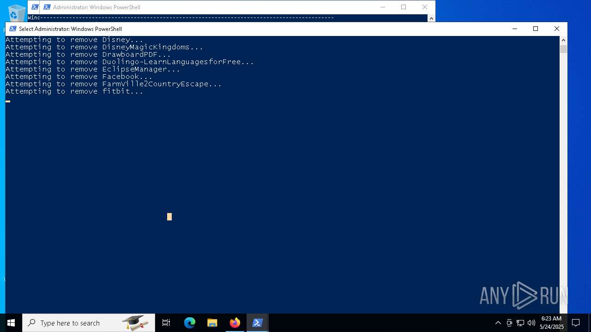The width and height of the screenshot is (591, 332).
Task: Click the graduation cap search highlight icon
Action: click(135, 323)
